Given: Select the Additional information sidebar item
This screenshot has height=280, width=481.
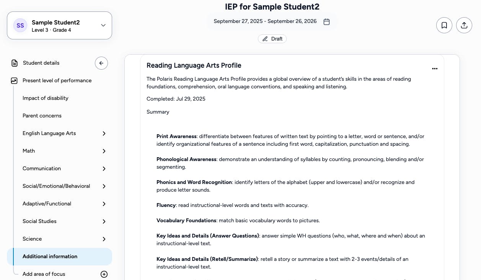Looking at the screenshot, I should coord(50,257).
